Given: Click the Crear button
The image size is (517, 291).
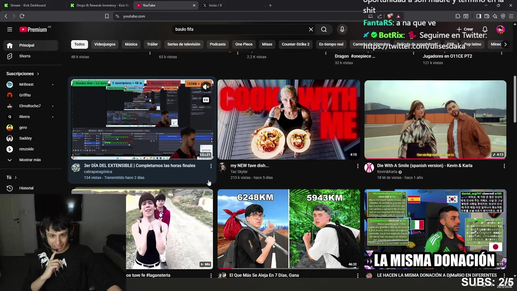Looking at the screenshot, I should tap(465, 29).
